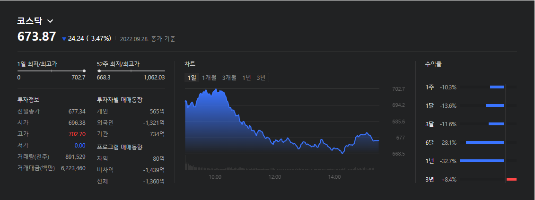The width and height of the screenshot is (535, 200).
Task: Click the 3달 -11.6% return bar
Action: (496, 124)
